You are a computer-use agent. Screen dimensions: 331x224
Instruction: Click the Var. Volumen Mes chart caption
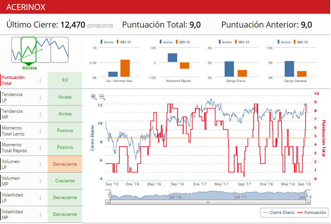(119, 81)
